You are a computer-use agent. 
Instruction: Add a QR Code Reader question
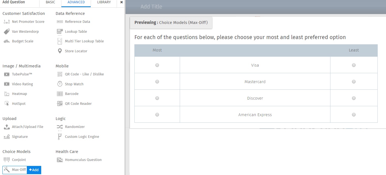pos(78,103)
